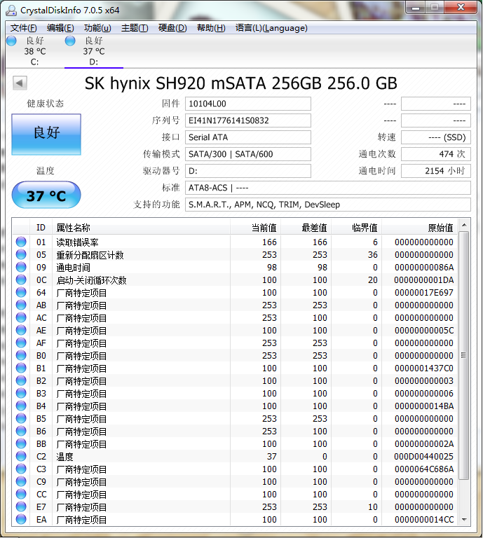The height and width of the screenshot is (538, 483).
Task: Click the status orb of row AF
Action: click(21, 343)
